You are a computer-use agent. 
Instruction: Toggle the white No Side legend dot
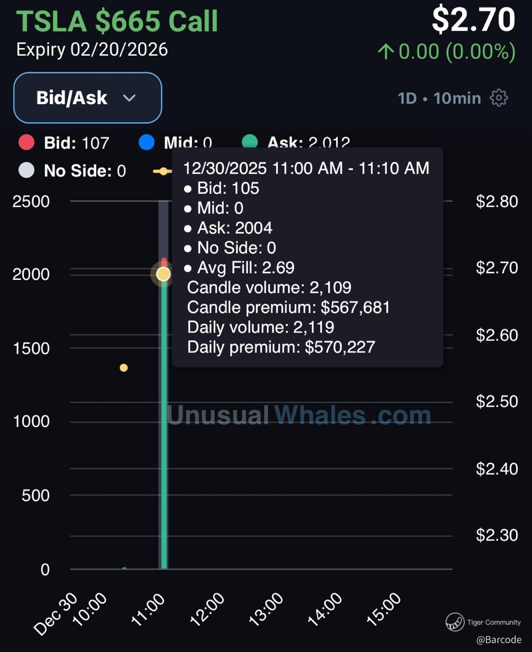point(26,170)
